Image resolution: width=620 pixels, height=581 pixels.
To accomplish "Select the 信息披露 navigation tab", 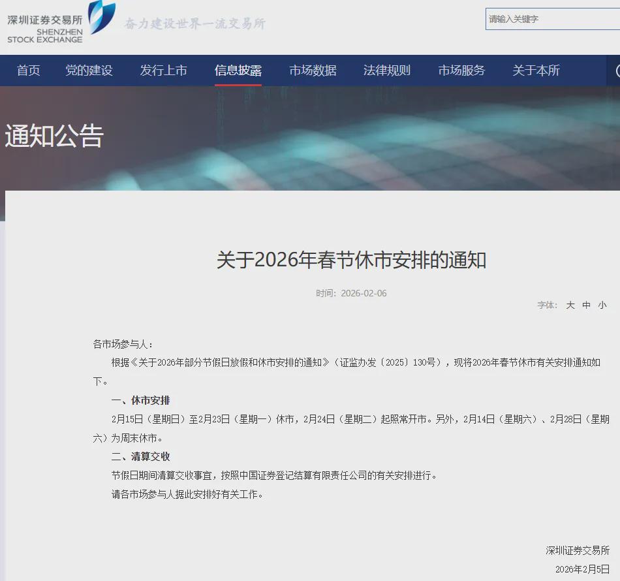I will tap(238, 71).
